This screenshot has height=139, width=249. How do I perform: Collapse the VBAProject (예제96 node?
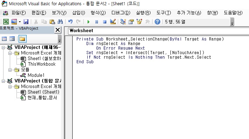[3, 47]
